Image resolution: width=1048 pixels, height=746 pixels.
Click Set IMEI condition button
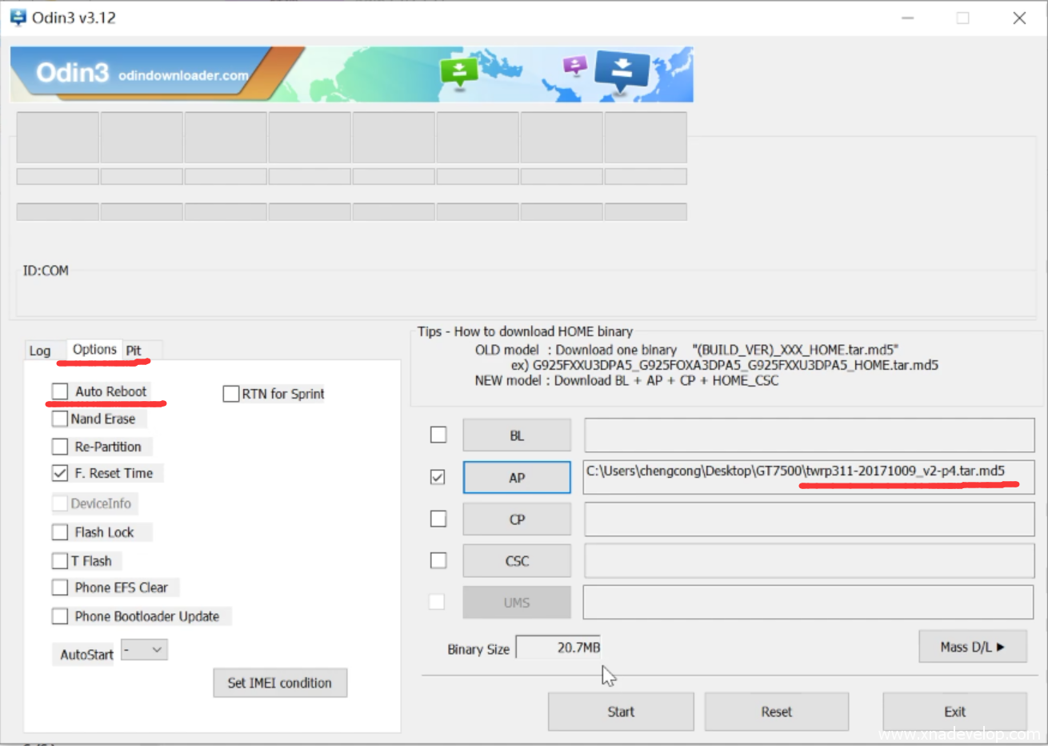(279, 683)
